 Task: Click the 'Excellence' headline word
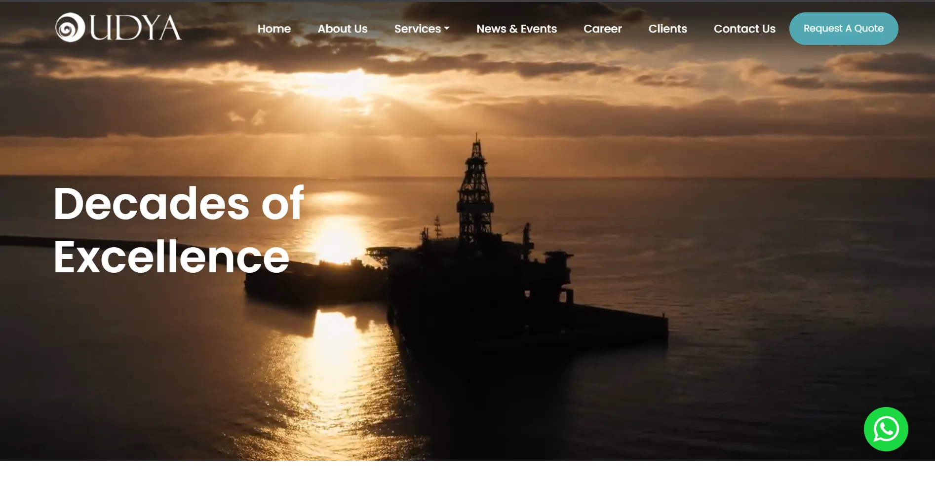point(171,257)
